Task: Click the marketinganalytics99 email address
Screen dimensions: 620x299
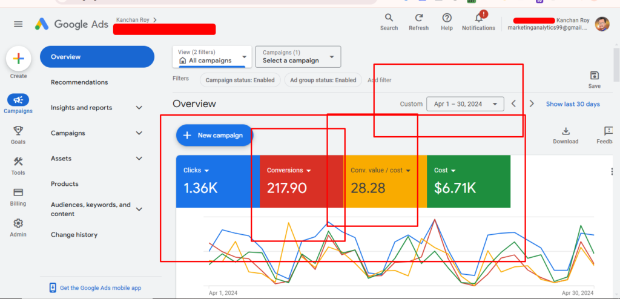Action: click(547, 28)
